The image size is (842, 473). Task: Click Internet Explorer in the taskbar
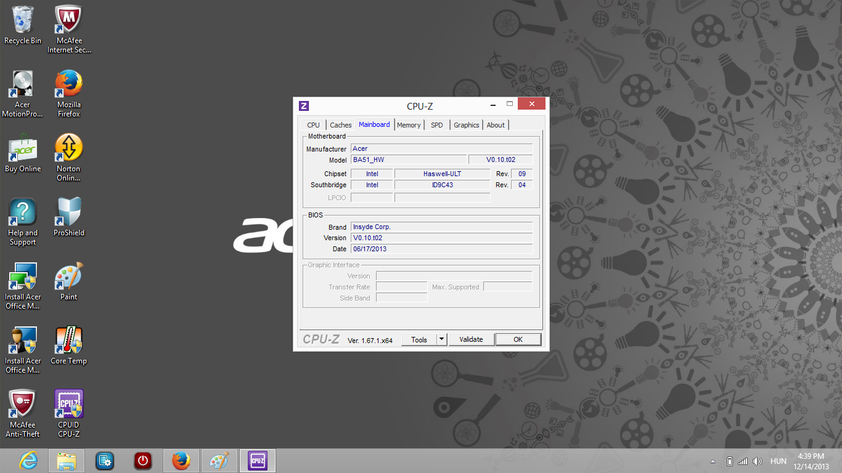(x=28, y=461)
